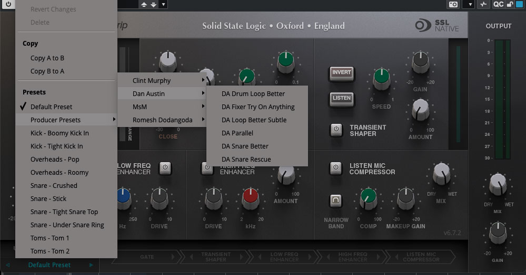Click the QC quick controls button

tap(498, 4)
